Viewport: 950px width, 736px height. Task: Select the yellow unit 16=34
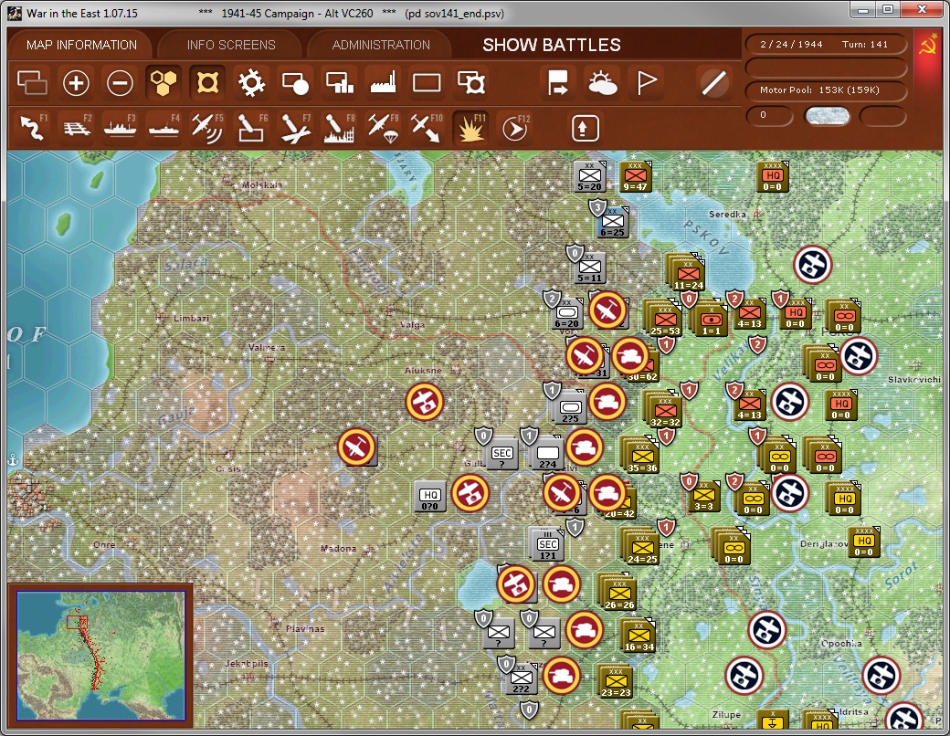[639, 636]
